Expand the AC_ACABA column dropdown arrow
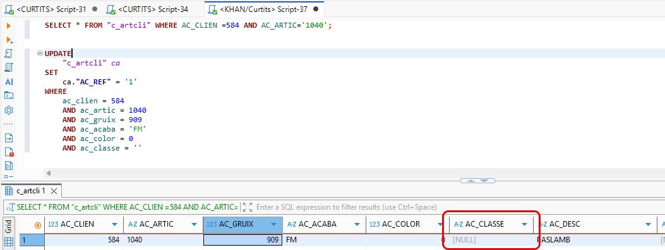 tap(357, 225)
